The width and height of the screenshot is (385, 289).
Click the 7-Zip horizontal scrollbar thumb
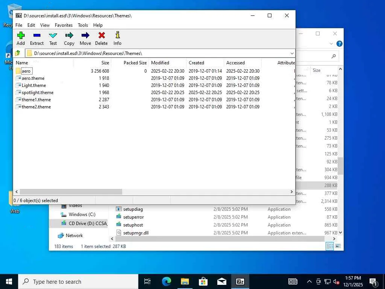pos(71,192)
